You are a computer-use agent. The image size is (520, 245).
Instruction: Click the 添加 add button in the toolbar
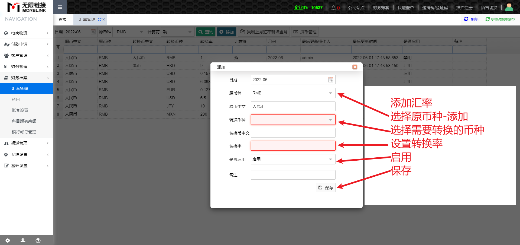(227, 32)
